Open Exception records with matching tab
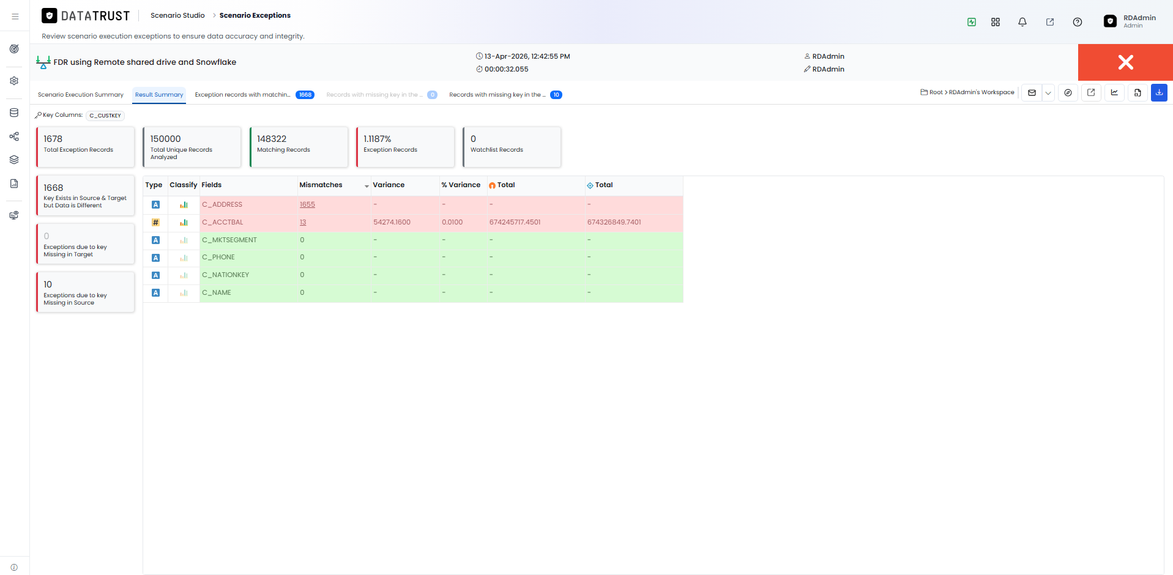The height and width of the screenshot is (575, 1173). click(x=255, y=95)
